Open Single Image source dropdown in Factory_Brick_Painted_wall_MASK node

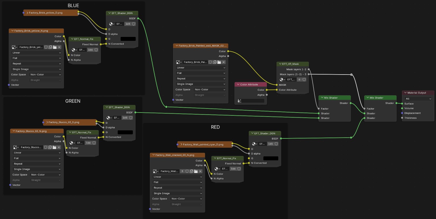[x=201, y=84]
